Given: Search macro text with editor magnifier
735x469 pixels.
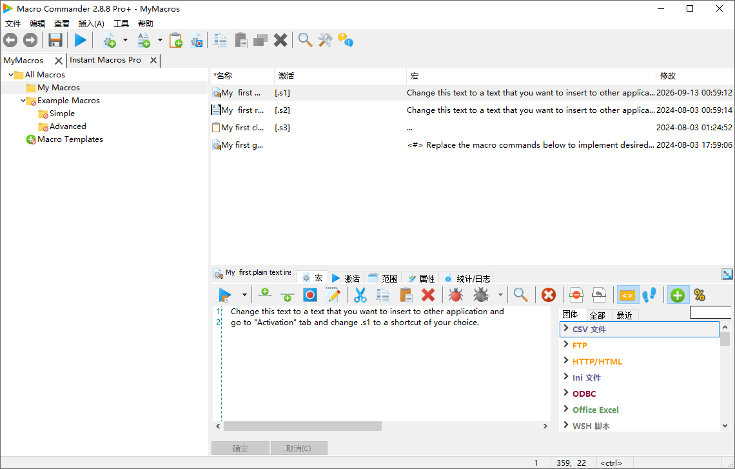Looking at the screenshot, I should 521,295.
